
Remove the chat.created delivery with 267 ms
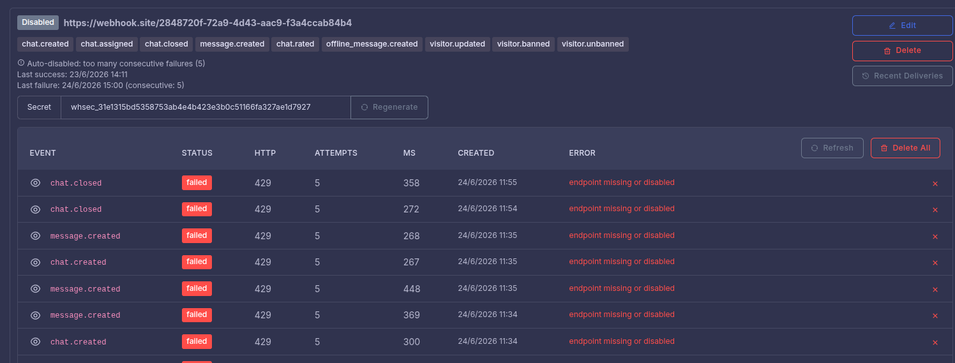click(x=935, y=263)
